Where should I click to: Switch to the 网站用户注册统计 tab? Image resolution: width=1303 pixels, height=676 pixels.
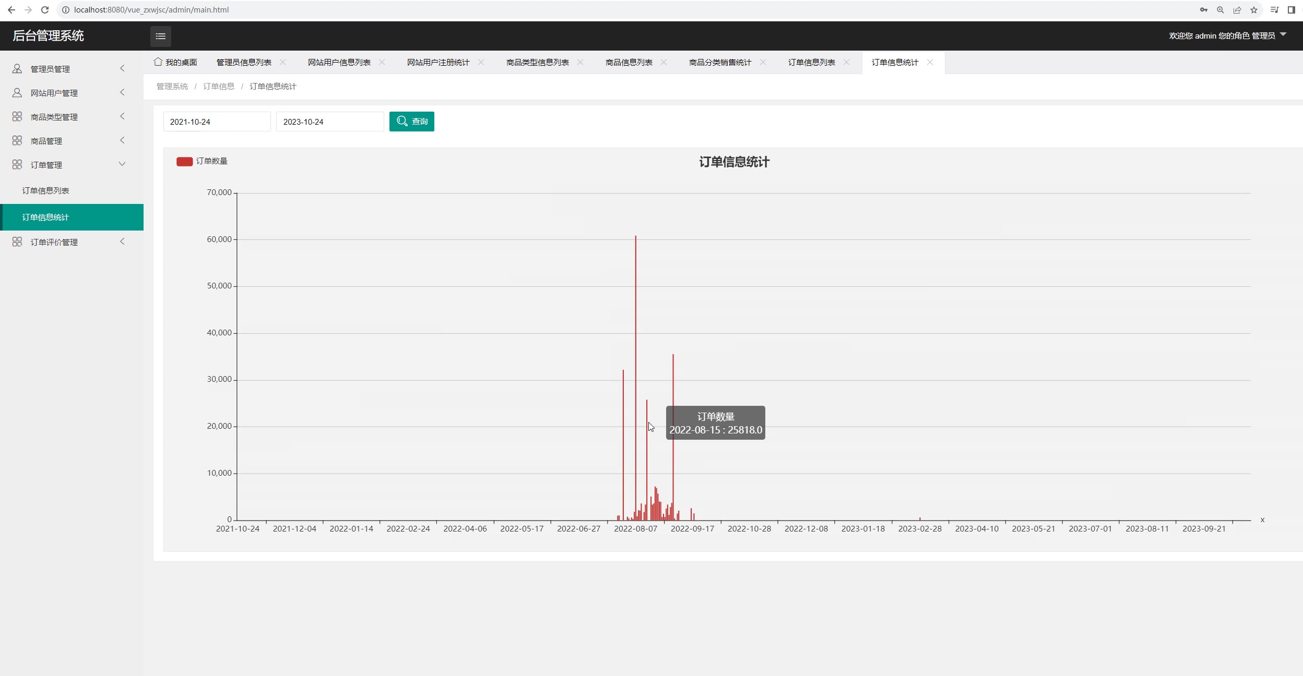438,63
